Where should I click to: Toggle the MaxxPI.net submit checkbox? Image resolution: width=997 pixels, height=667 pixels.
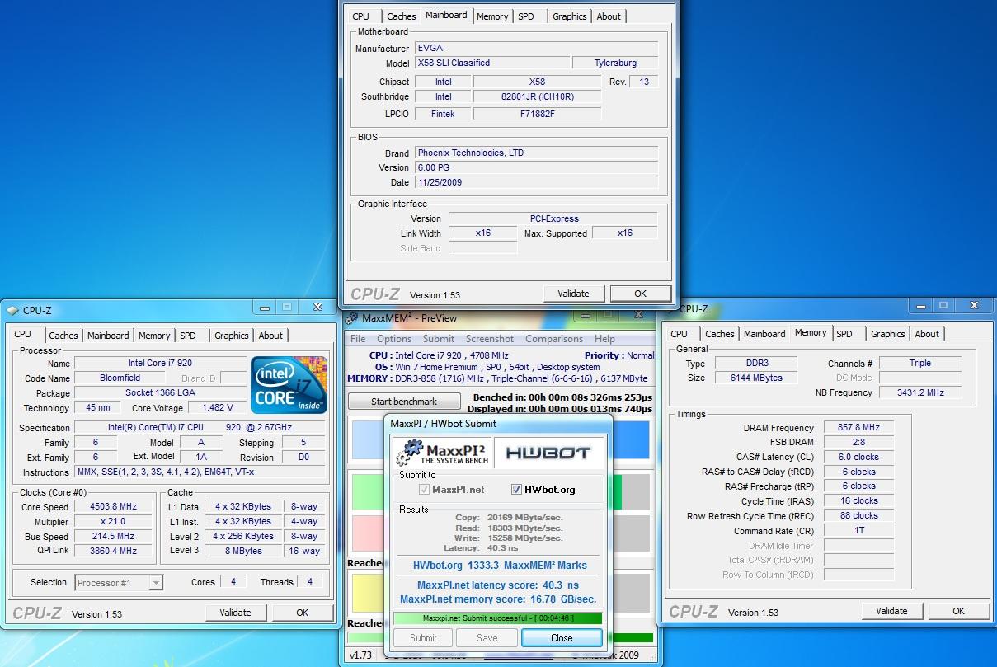pos(425,489)
